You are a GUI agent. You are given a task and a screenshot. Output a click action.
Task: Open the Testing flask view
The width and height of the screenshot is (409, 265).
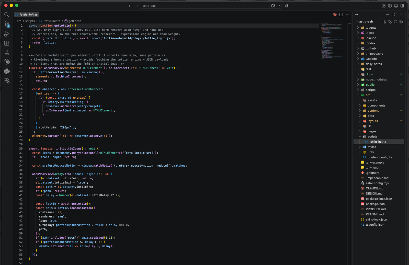click(x=7, y=52)
